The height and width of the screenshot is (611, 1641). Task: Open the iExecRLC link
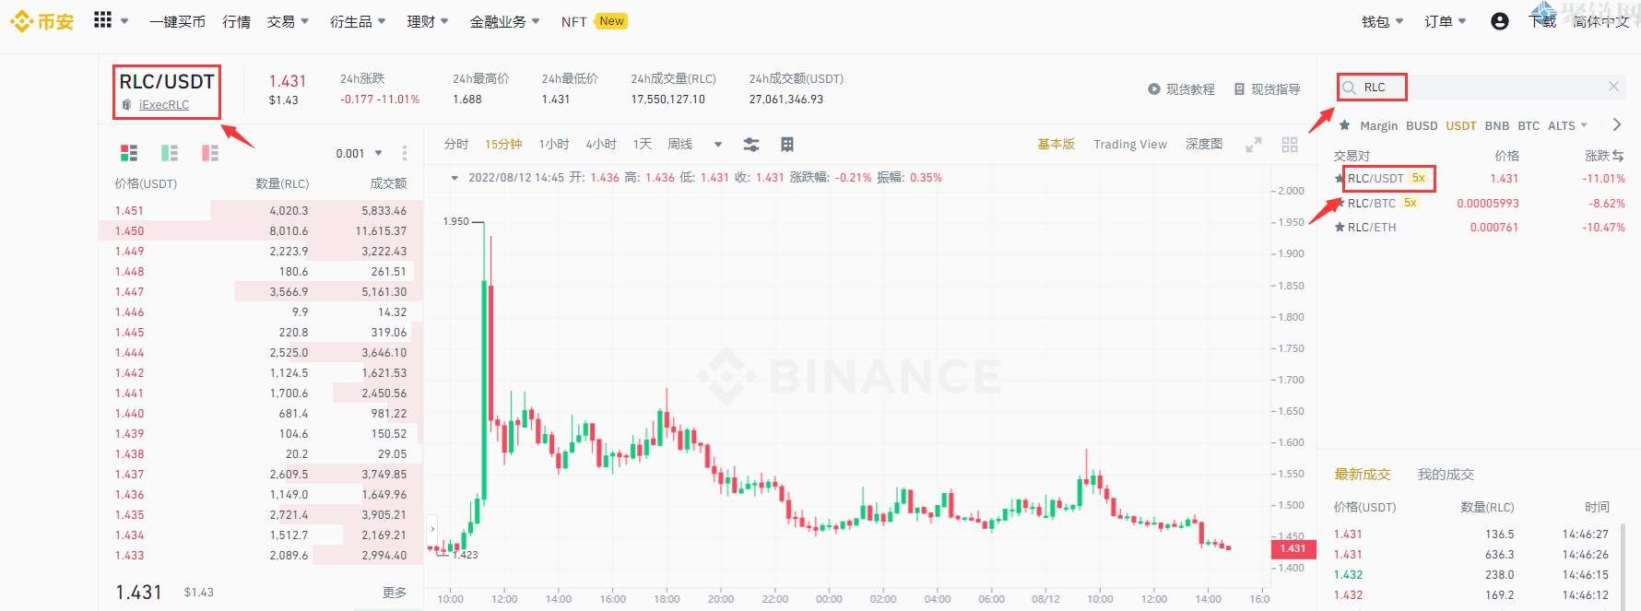[164, 105]
